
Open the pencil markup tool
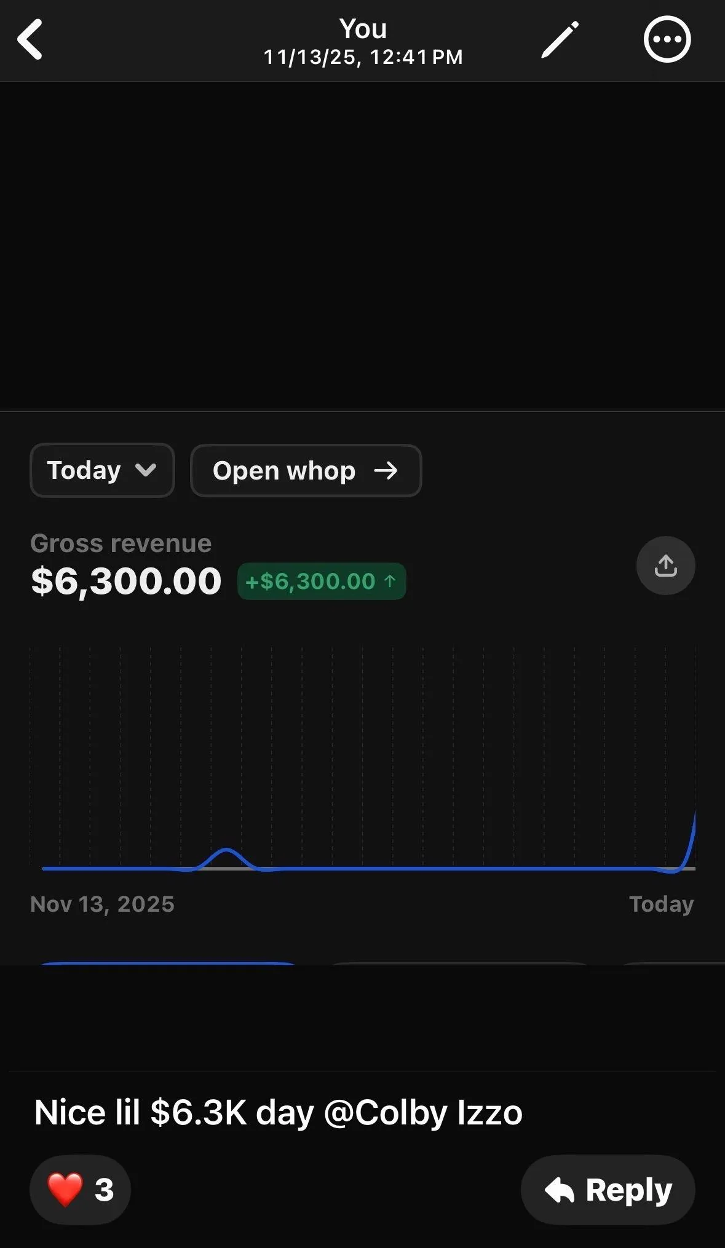[560, 40]
